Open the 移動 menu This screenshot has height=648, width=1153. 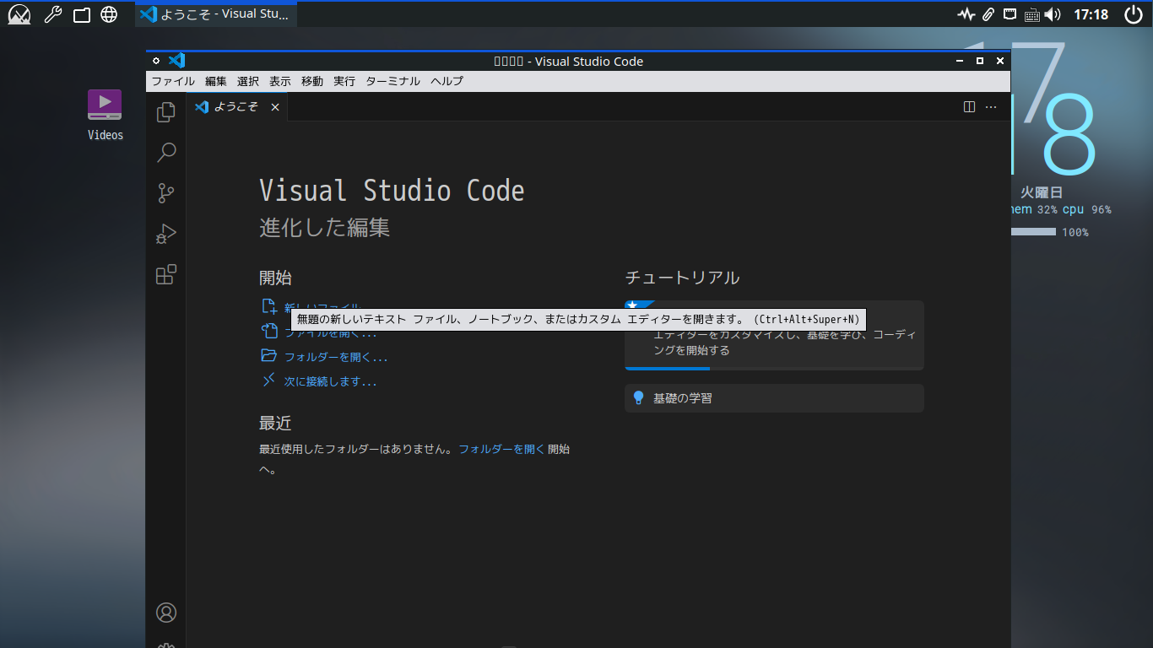pyautogui.click(x=312, y=81)
